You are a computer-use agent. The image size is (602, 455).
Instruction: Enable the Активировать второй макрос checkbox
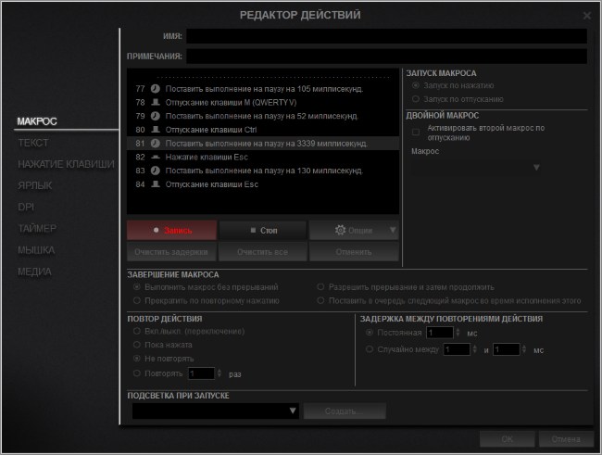[416, 132]
